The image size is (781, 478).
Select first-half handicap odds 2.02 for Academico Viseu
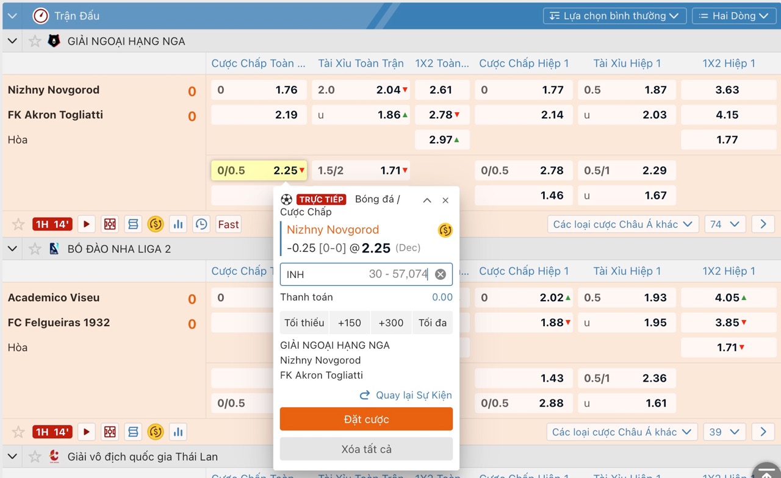tap(524, 298)
